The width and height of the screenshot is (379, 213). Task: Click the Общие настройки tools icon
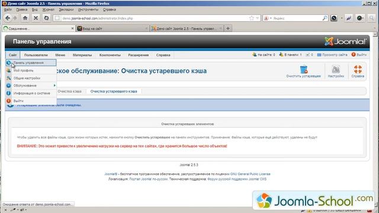coord(8,78)
